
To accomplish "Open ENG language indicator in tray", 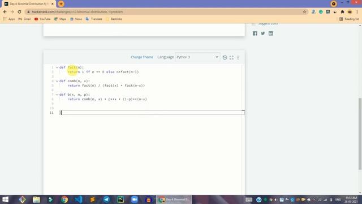I will pos(338,199).
